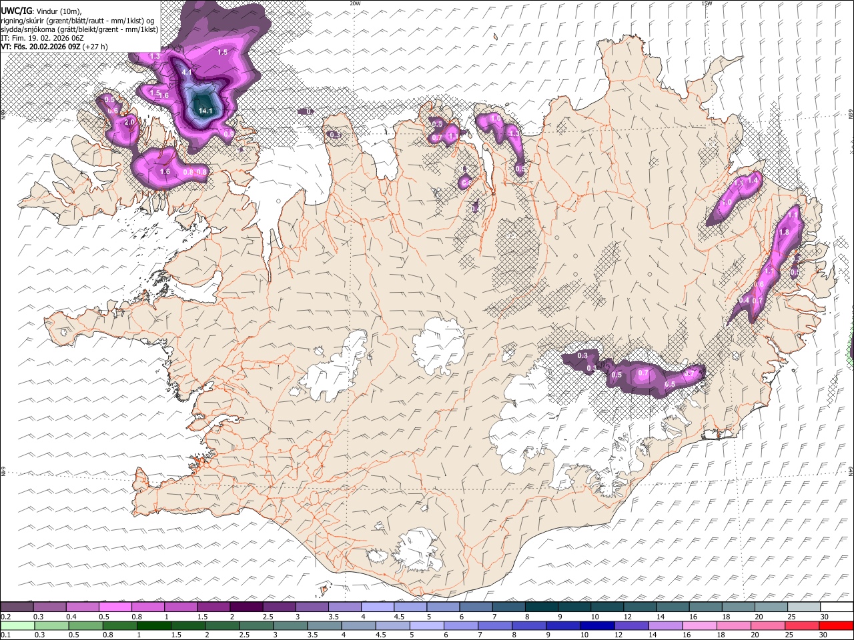Click the 2.0 value label in the Westfjords

(x=129, y=123)
